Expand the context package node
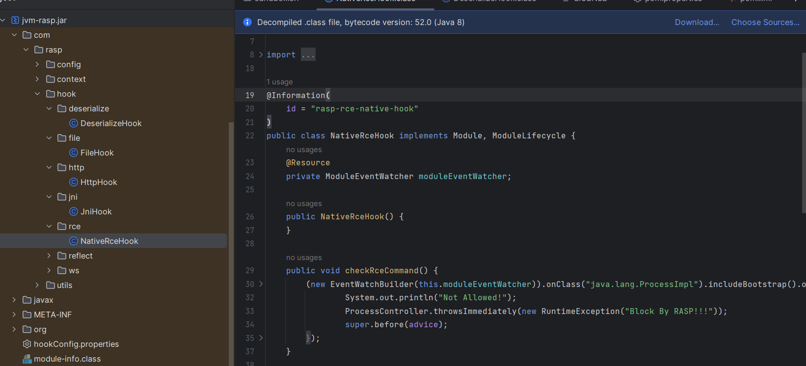The height and width of the screenshot is (366, 806). click(37, 79)
